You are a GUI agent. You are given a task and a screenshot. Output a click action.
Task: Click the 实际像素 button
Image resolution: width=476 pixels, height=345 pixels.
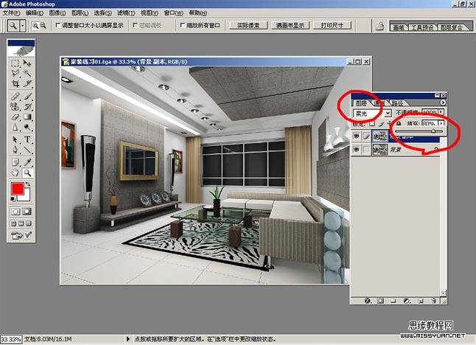pyautogui.click(x=248, y=26)
